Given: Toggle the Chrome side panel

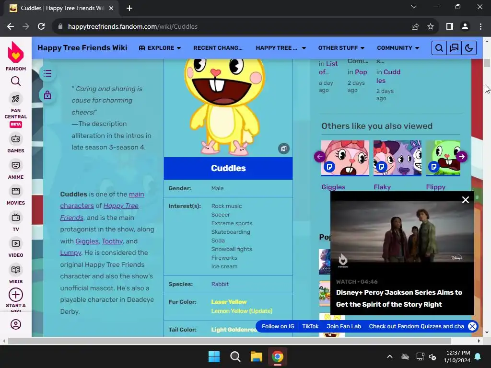Looking at the screenshot, I should pyautogui.click(x=450, y=27).
